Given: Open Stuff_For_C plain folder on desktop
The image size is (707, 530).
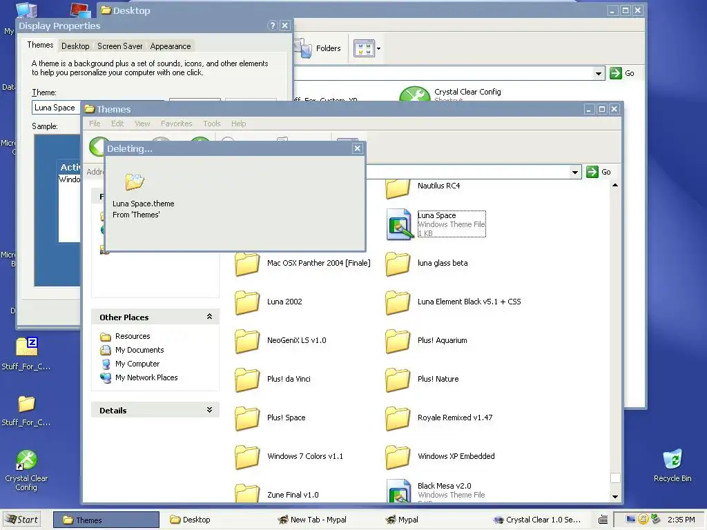Looking at the screenshot, I should [26, 410].
